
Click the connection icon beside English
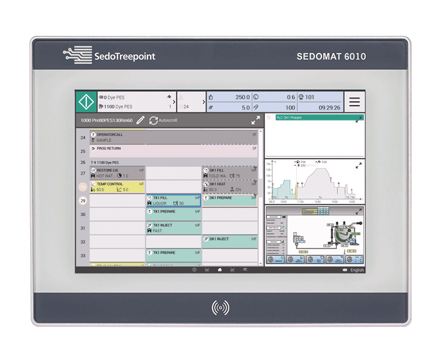pos(345,270)
